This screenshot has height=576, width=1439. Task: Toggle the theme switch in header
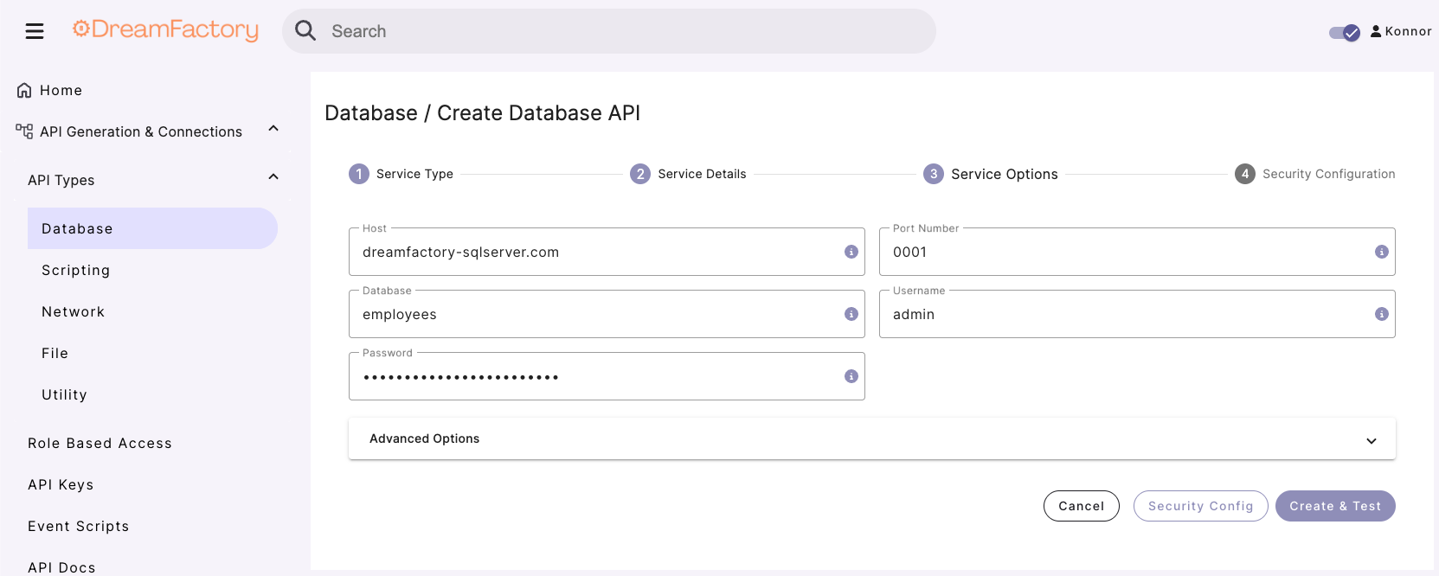1345,33
